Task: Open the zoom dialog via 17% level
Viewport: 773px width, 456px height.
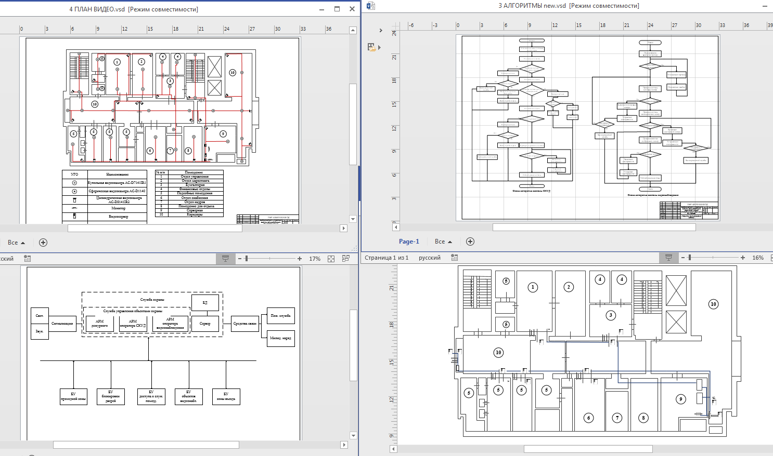Action: point(315,259)
